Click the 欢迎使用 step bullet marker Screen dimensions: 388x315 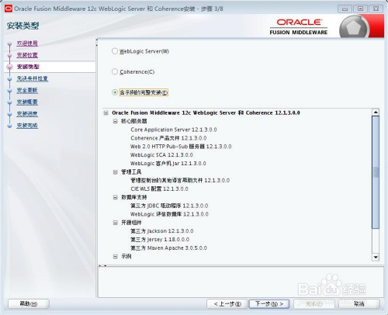point(10,43)
